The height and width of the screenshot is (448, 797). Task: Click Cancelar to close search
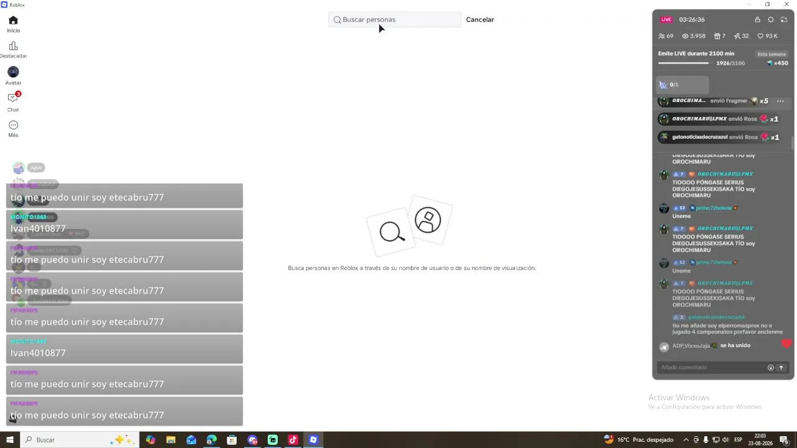click(480, 19)
